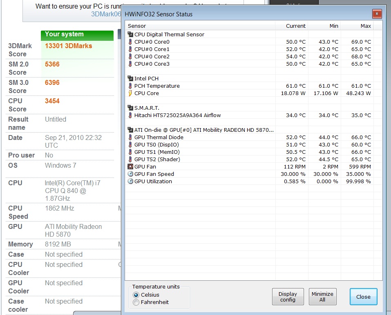Image resolution: width=391 pixels, height=315 pixels.
Task: Click the Intel PCH chip icon
Action: [130, 78]
